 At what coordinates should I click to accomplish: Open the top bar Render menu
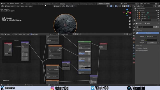tap(12, 3)
